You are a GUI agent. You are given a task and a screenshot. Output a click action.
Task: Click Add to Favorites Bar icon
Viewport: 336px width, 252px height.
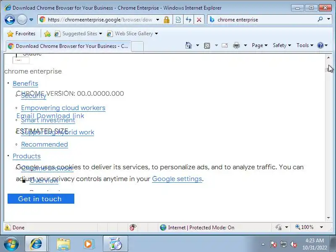(47, 34)
